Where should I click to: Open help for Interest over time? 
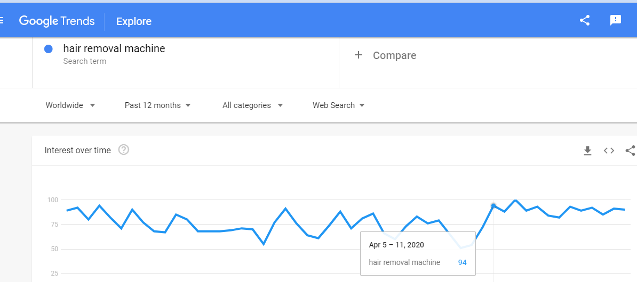tap(123, 150)
